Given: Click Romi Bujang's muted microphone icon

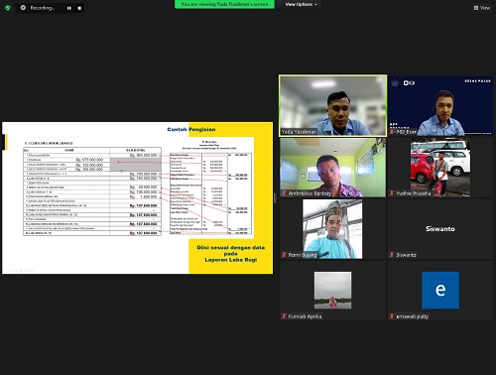Looking at the screenshot, I should click(x=284, y=255).
